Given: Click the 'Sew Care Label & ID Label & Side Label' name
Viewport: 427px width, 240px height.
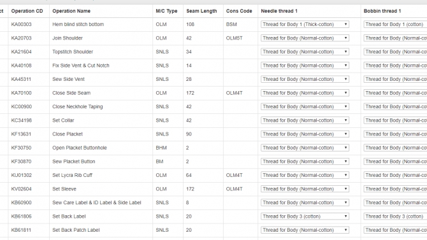Looking at the screenshot, I should pyautogui.click(x=97, y=202).
